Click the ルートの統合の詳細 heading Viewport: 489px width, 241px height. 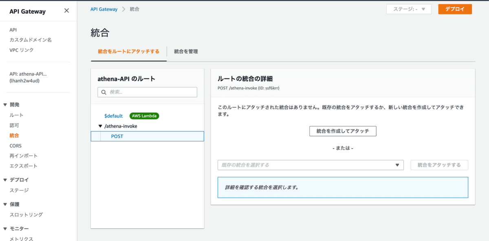[x=245, y=79]
